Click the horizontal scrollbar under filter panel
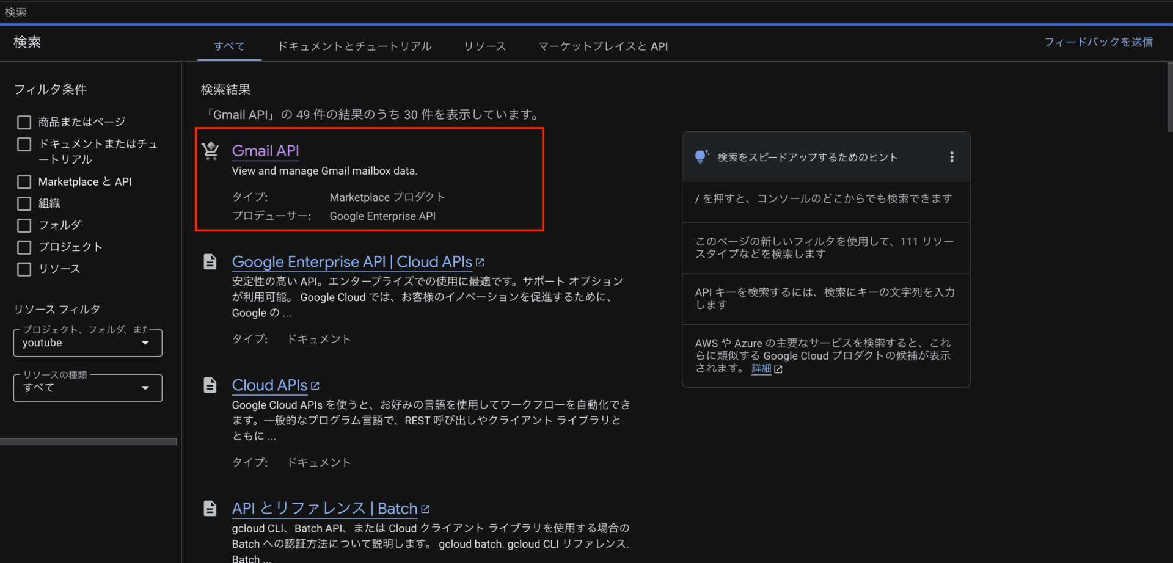This screenshot has height=563, width=1173. [x=89, y=441]
